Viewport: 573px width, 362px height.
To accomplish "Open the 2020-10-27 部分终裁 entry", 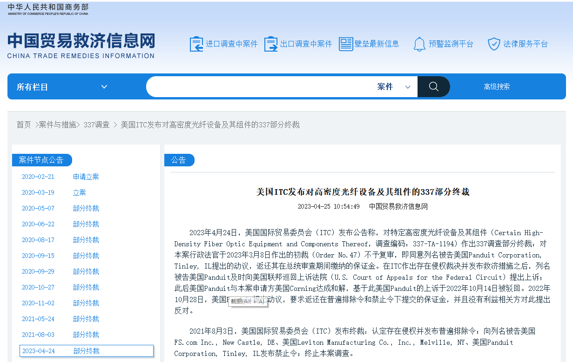I will [61, 287].
